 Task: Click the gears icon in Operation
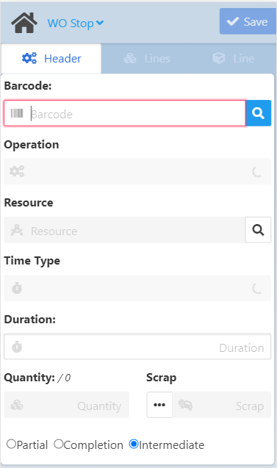(x=17, y=171)
